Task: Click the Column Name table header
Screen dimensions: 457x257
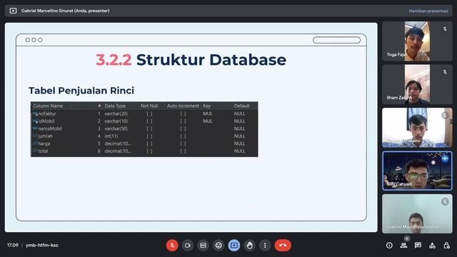Action: tap(48, 106)
